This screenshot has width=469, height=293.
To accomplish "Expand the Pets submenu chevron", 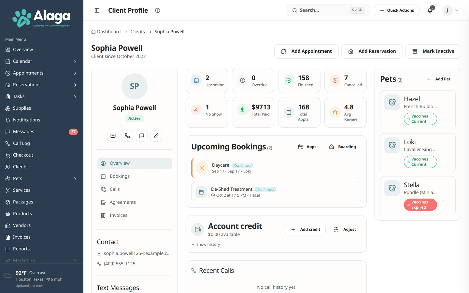I will pos(75,179).
